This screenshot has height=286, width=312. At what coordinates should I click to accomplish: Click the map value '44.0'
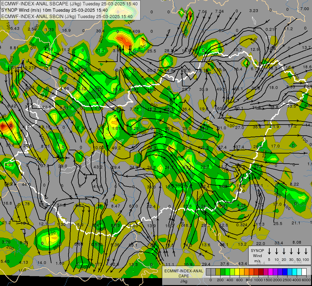26,185
